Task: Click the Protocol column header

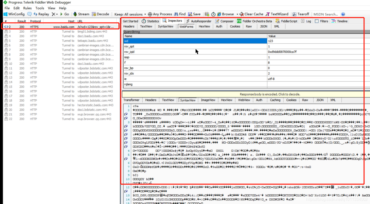Action: tap(35, 21)
